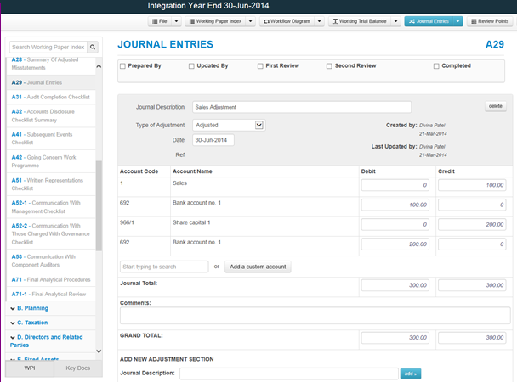Click the Search Working Paper Index field
The width and height of the screenshot is (517, 382).
point(48,47)
